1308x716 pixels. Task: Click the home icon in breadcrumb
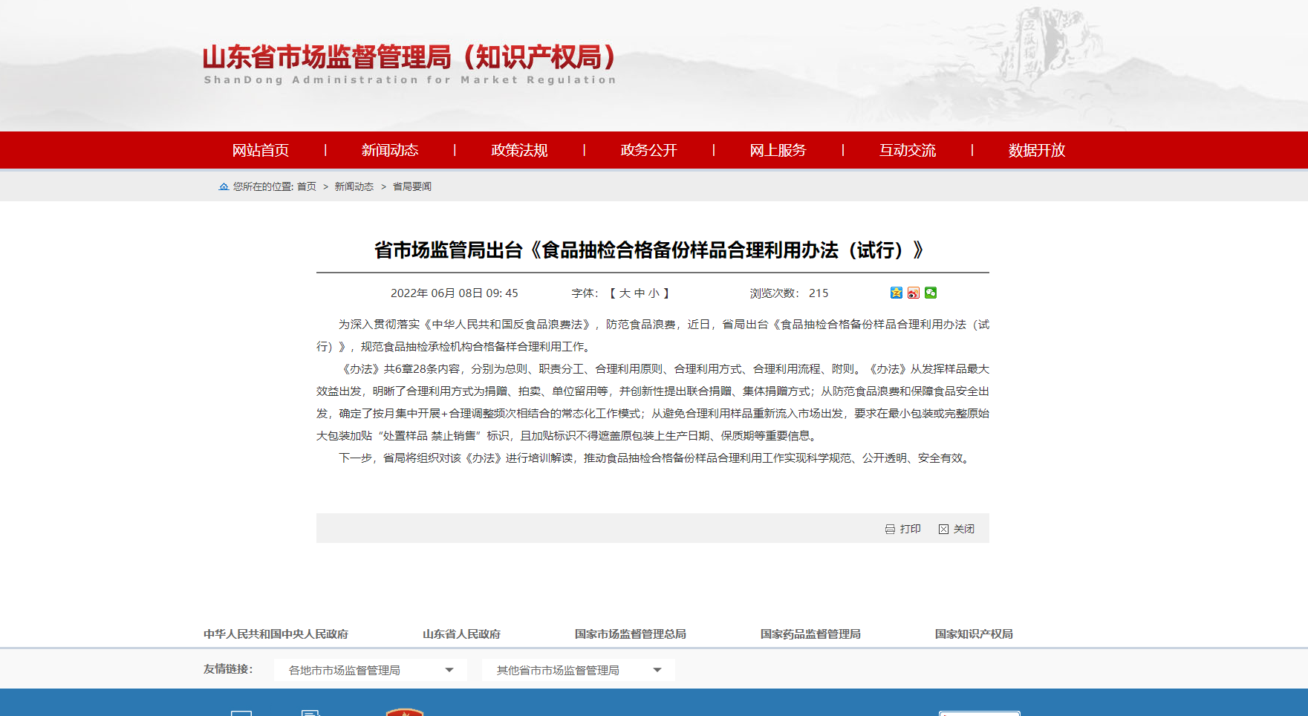(x=224, y=186)
